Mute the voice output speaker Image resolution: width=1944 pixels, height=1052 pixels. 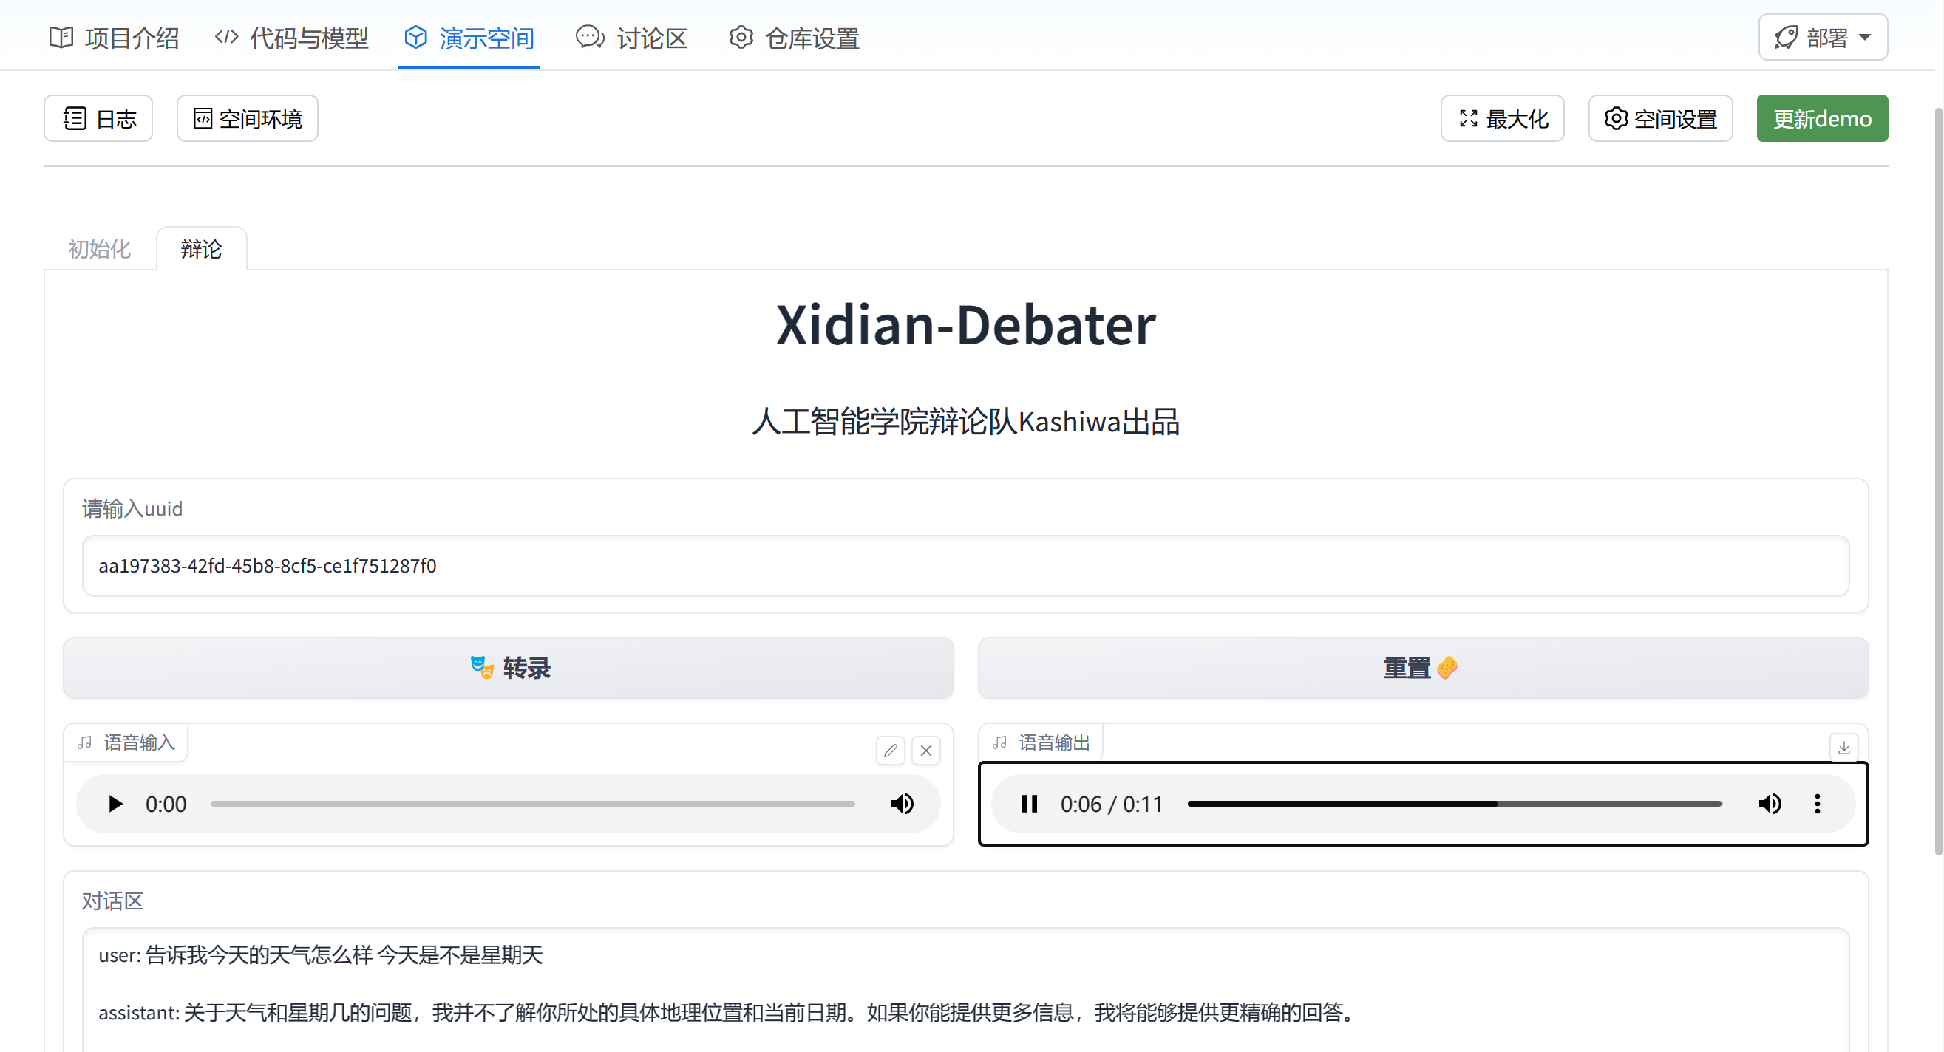pyautogui.click(x=1770, y=804)
